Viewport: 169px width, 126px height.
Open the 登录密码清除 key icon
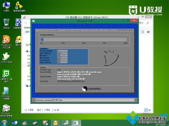19,7
